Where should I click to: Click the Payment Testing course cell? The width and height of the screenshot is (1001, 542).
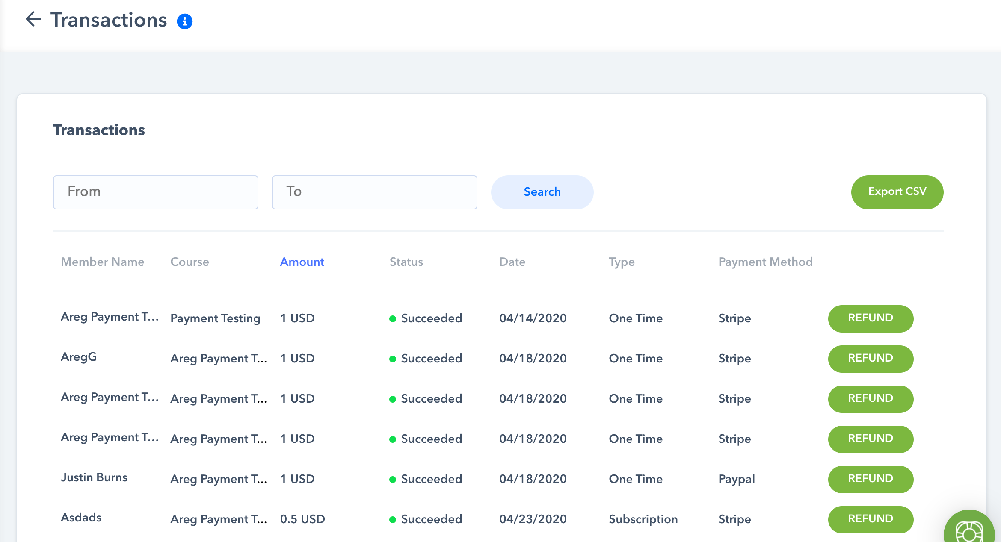[215, 318]
